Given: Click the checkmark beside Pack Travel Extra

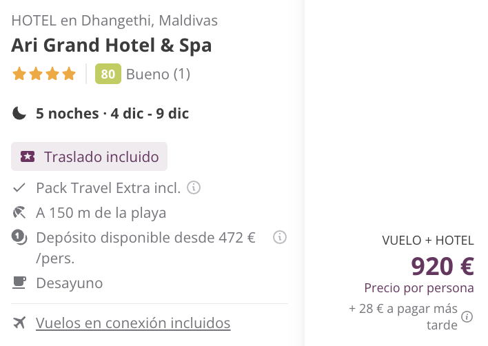Looking at the screenshot, I should tap(19, 187).
